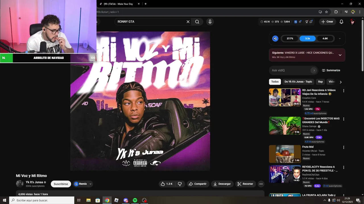This screenshot has height=204, width=364.
Task: Open REYDELACITY Reacciona video title
Action: point(320,169)
